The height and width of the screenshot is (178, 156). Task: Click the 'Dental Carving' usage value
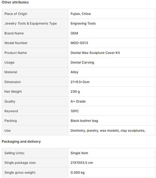(x=82, y=63)
